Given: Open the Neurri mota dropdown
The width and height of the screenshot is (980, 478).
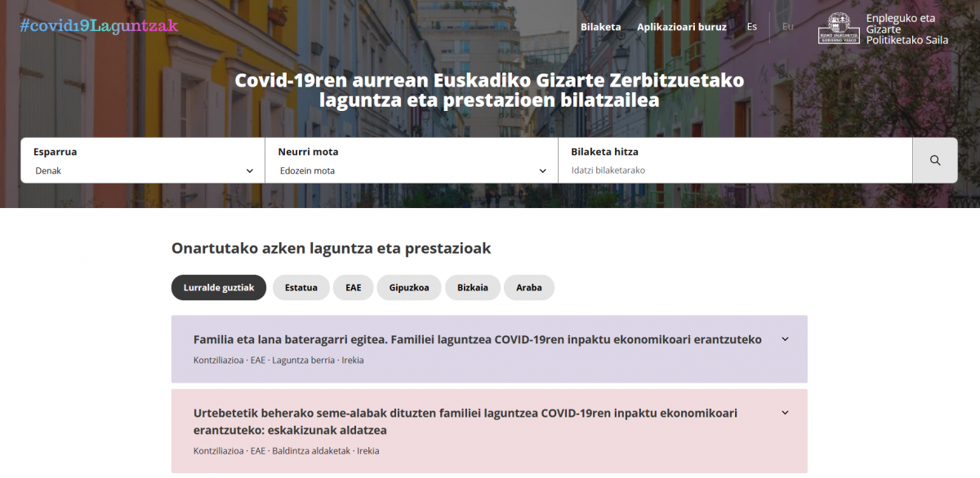Looking at the screenshot, I should [412, 170].
